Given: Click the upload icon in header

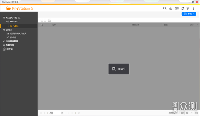Looking at the screenshot, I should click(171, 8).
